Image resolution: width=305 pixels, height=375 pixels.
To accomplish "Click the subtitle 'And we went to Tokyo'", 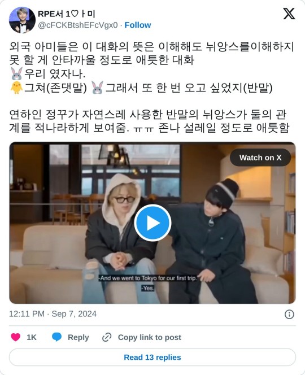I will point(148,278).
